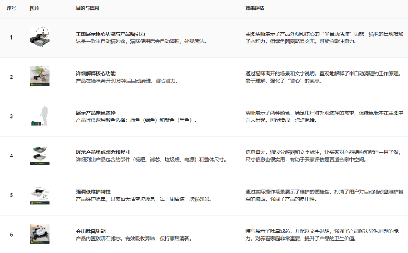Image resolution: width=408 pixels, height=253 pixels.
Task: Click the 效果评估 column header
Action: pyautogui.click(x=255, y=8)
